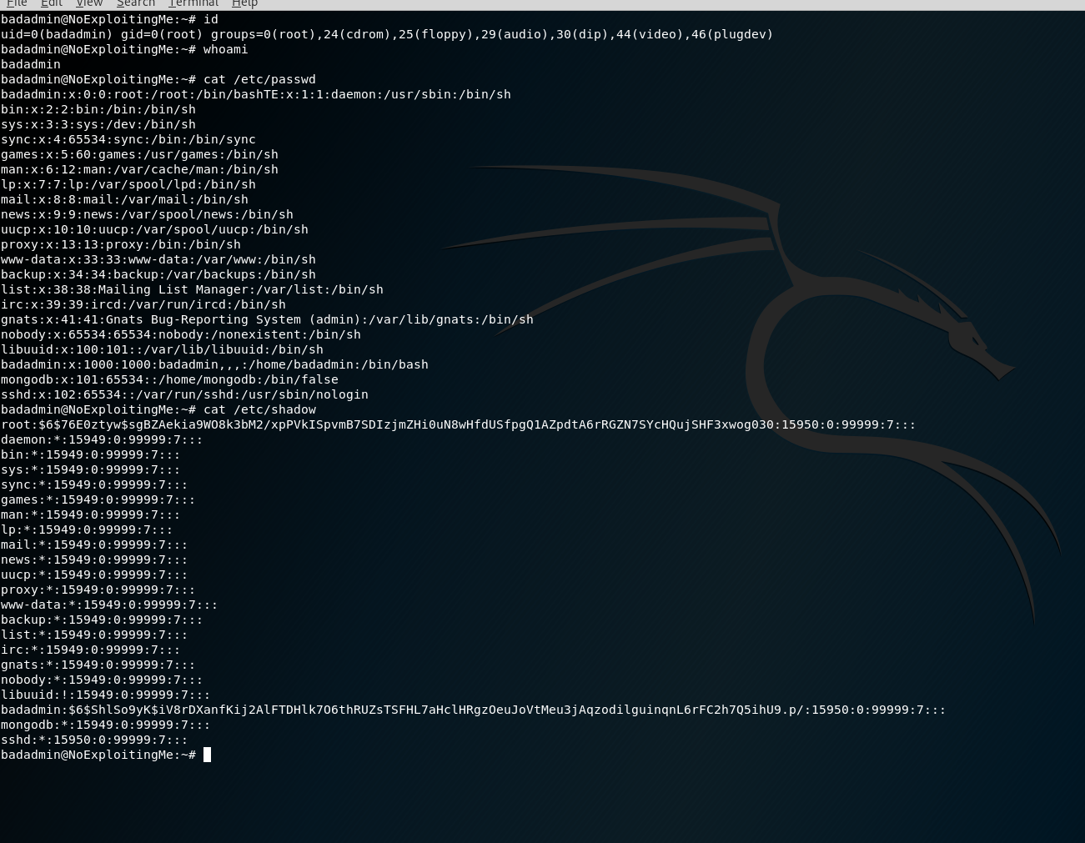The width and height of the screenshot is (1085, 843).
Task: Click the uid=0(badadmin) output line
Action: click(387, 34)
